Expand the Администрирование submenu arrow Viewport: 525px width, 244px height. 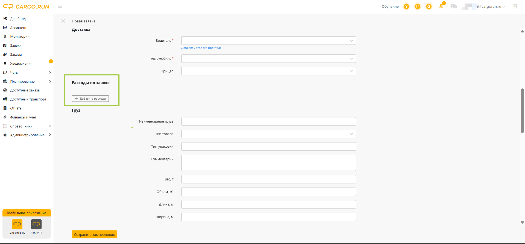(50, 135)
